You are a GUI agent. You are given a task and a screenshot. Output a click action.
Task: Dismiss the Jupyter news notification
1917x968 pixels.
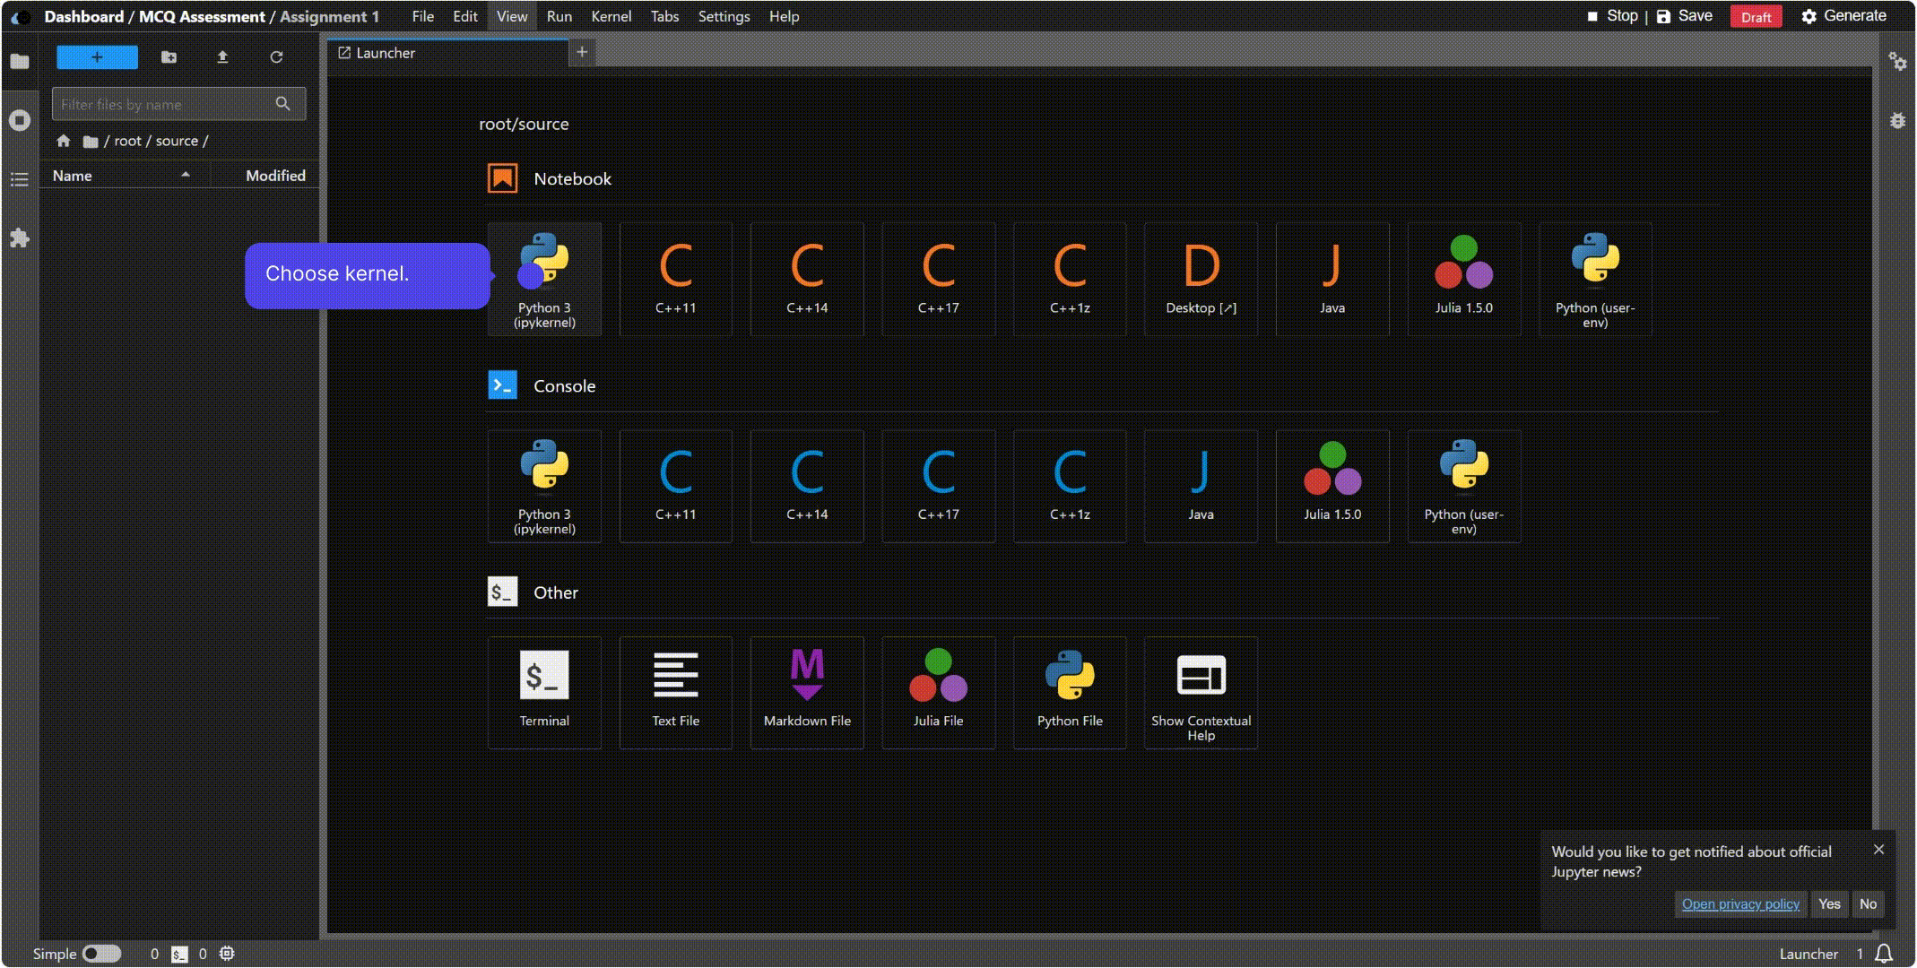1878,849
